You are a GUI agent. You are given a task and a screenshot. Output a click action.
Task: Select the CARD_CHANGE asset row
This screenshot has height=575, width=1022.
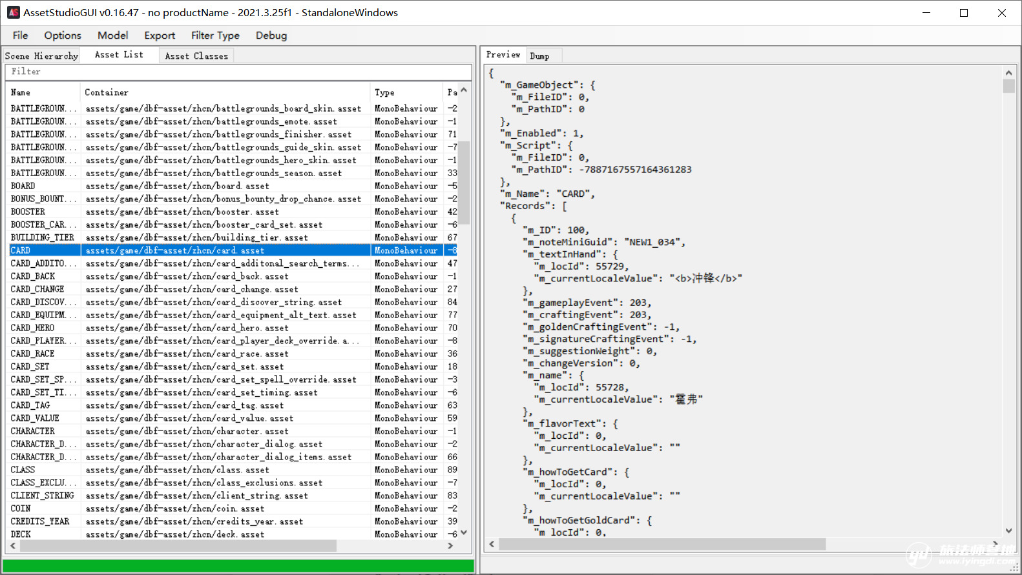[x=233, y=289]
